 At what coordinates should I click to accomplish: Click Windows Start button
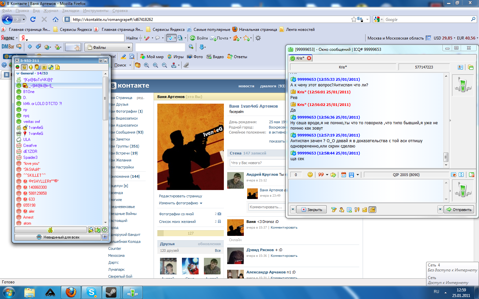[9, 293]
